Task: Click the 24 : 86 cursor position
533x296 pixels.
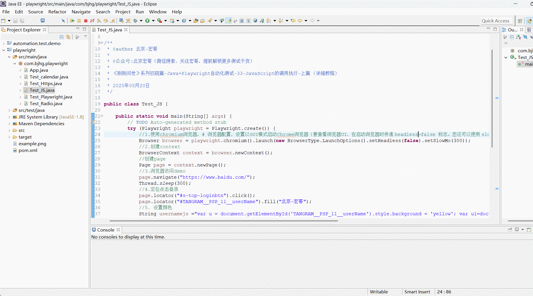Action: pyautogui.click(x=444, y=292)
